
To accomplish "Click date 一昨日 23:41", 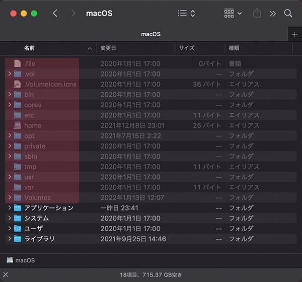I will tap(119, 208).
